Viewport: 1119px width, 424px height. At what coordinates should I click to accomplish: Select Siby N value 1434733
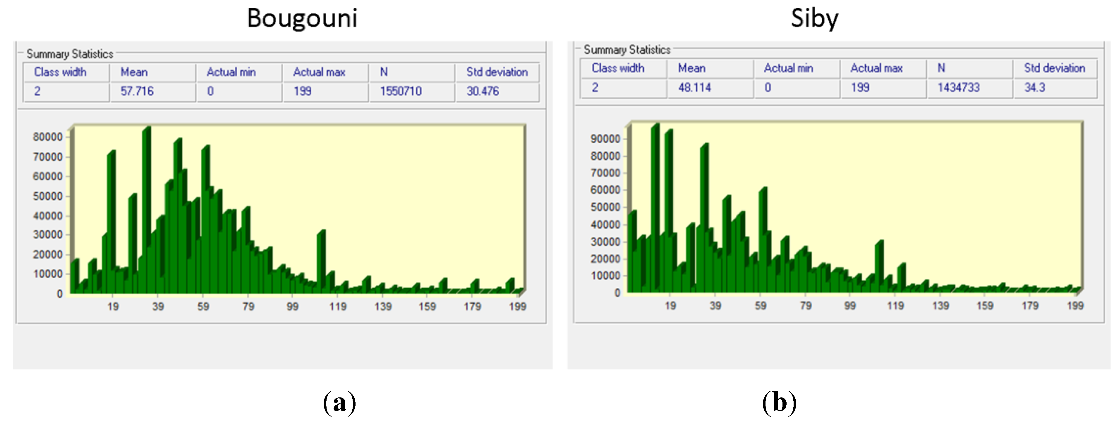point(958,88)
